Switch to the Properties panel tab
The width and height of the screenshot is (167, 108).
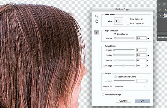(x=163, y=37)
